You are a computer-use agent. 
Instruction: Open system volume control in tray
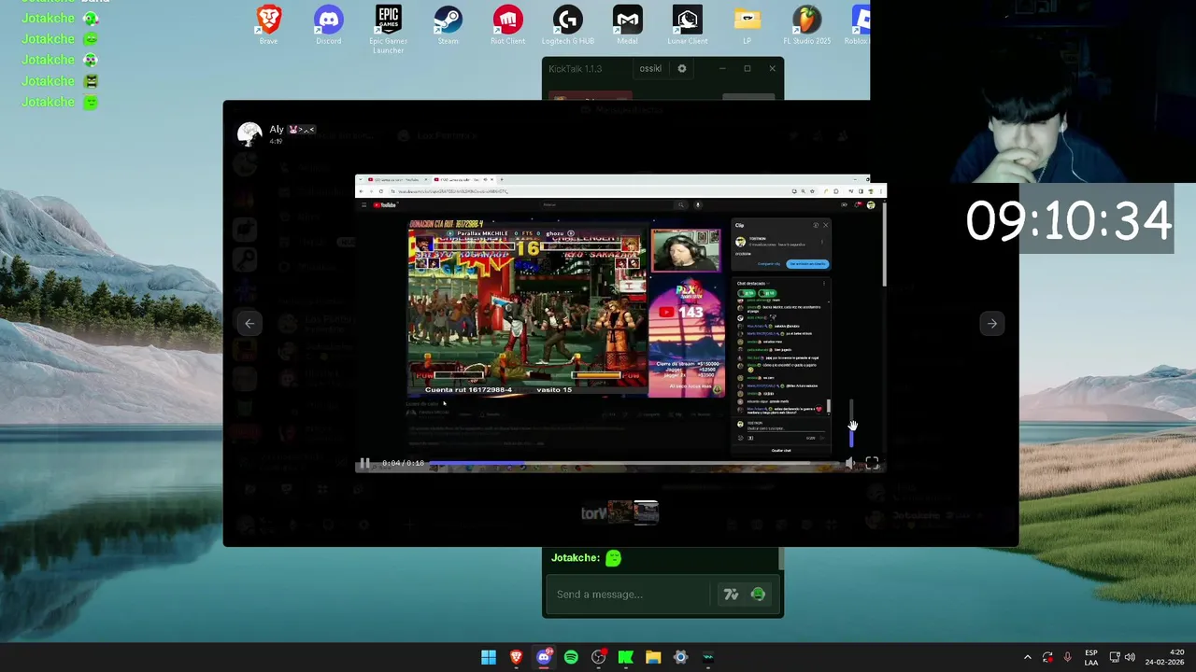point(1130,658)
